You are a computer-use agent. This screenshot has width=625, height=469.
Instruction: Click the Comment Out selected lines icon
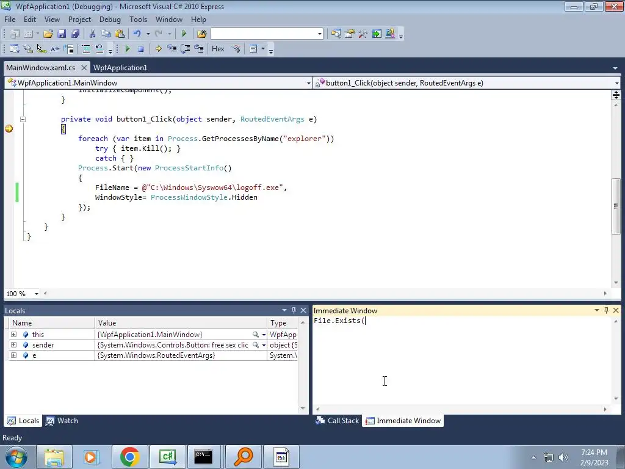click(85, 49)
